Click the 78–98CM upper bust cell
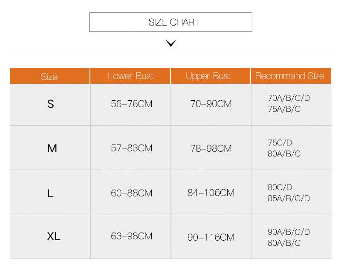Viewport: 341px width, 270px height. pos(211,148)
